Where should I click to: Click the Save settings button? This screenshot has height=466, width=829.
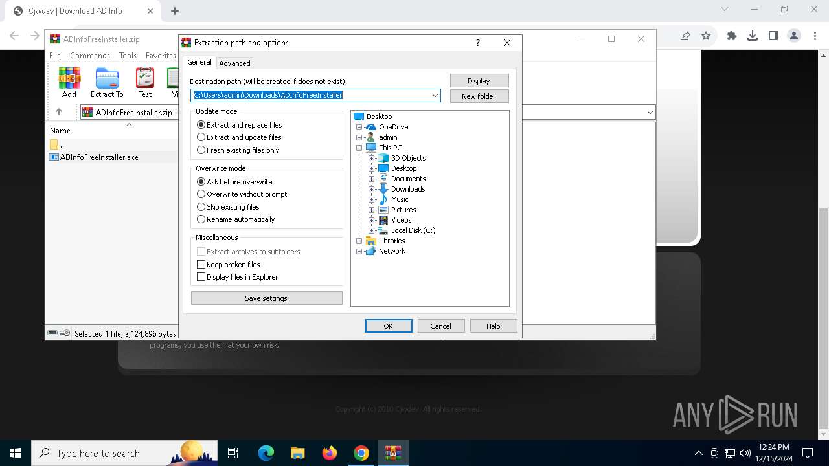[x=267, y=298]
